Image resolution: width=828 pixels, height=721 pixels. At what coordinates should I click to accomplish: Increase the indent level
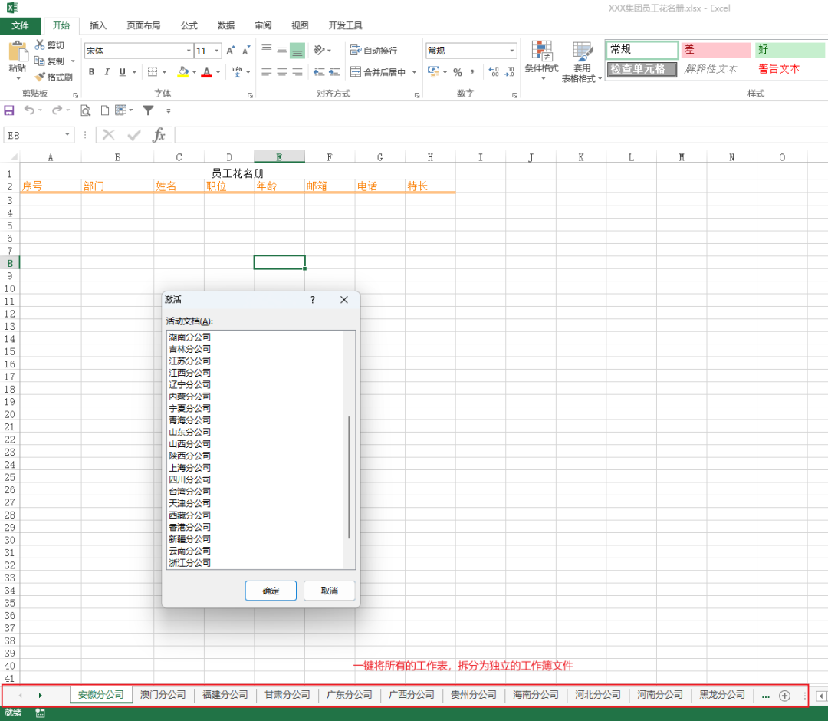coord(334,72)
